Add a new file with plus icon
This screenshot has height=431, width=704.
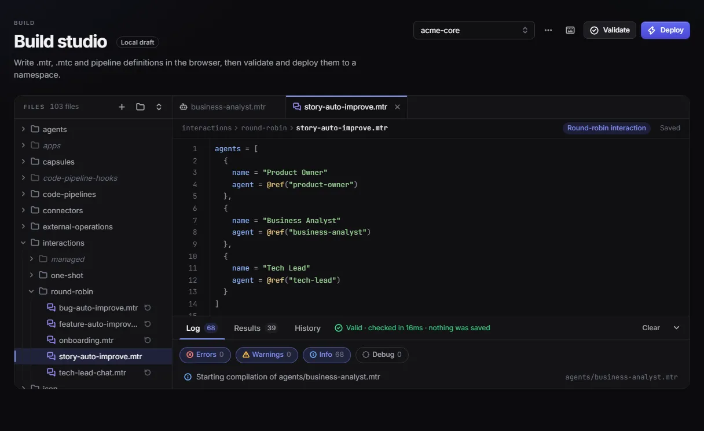pos(122,107)
